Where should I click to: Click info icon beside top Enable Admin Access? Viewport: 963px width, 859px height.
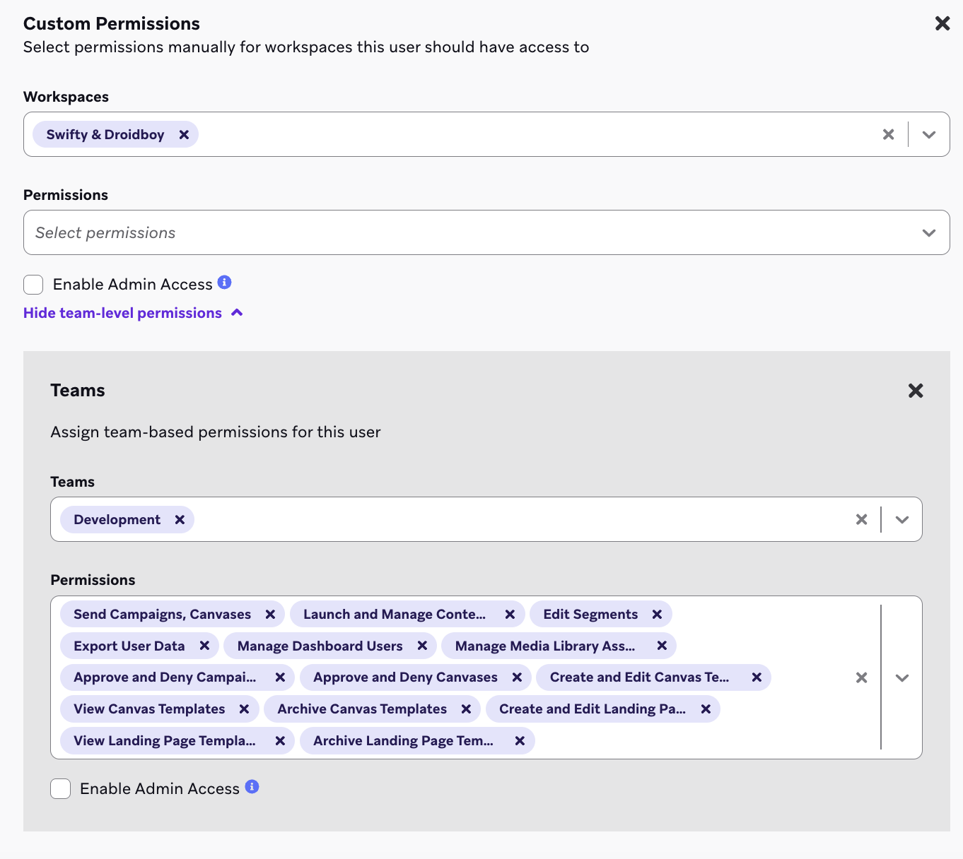224,282
